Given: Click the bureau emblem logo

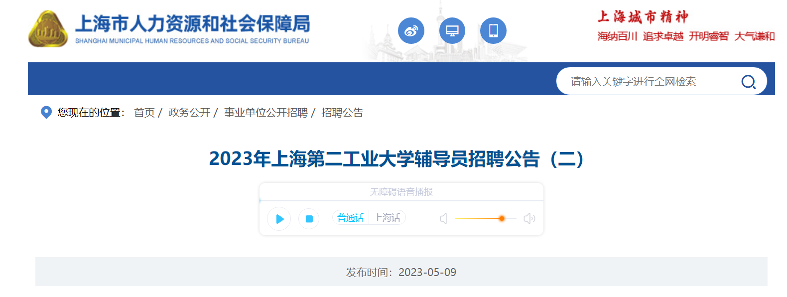Looking at the screenshot, I should tap(48, 29).
